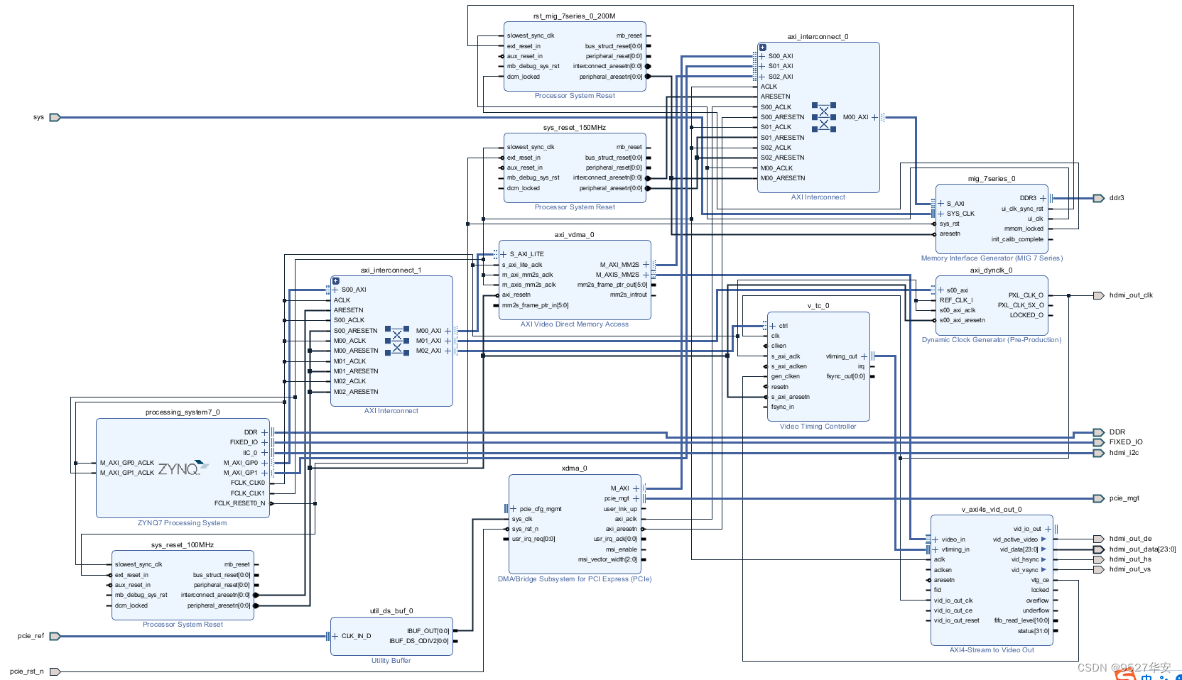Image resolution: width=1182 pixels, height=680 pixels.
Task: Click the ZYNQ logo in processing_system7_0
Action: tap(183, 468)
